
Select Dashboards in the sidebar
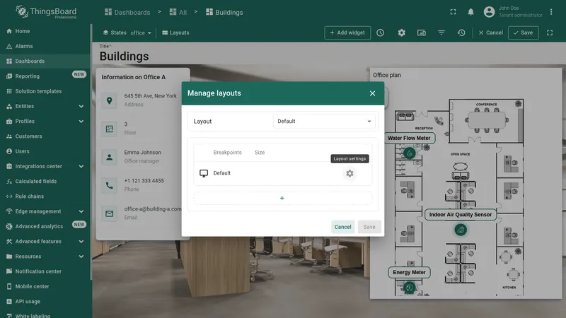point(45,61)
